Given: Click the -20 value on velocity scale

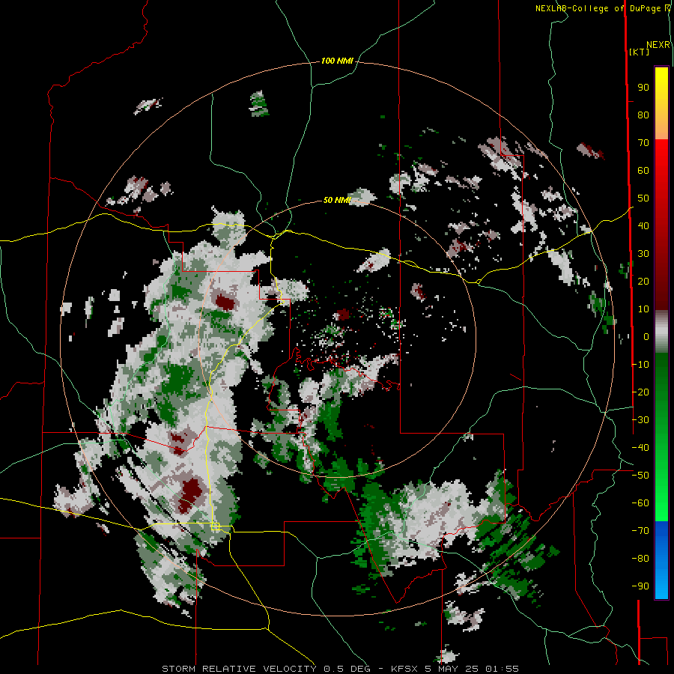Looking at the screenshot, I should click(x=640, y=392).
